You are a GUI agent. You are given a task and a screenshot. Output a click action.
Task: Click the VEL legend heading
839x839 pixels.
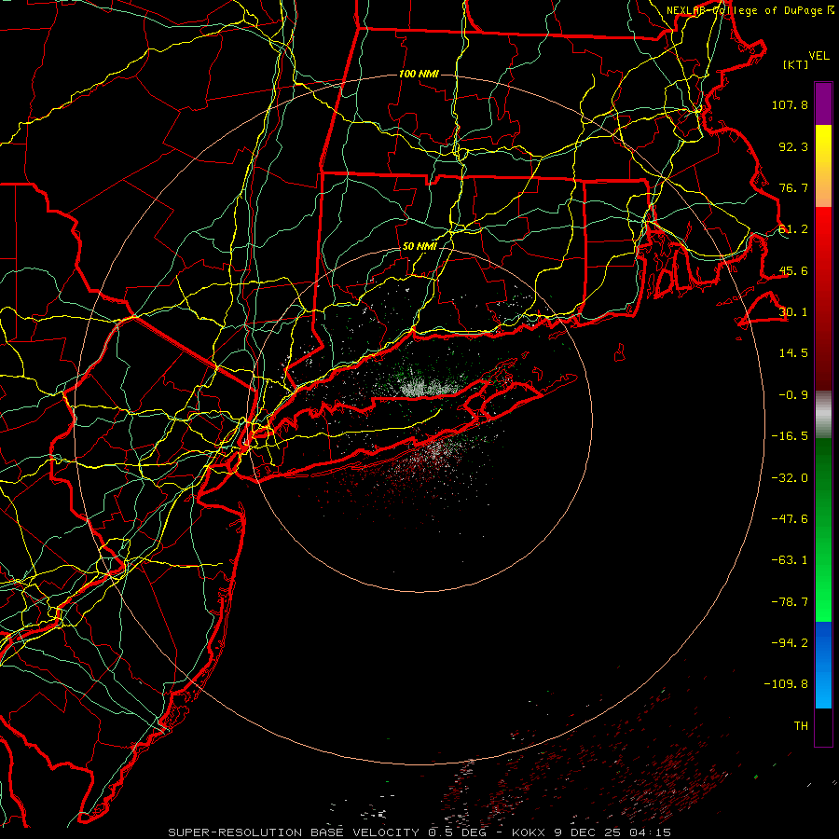(818, 56)
